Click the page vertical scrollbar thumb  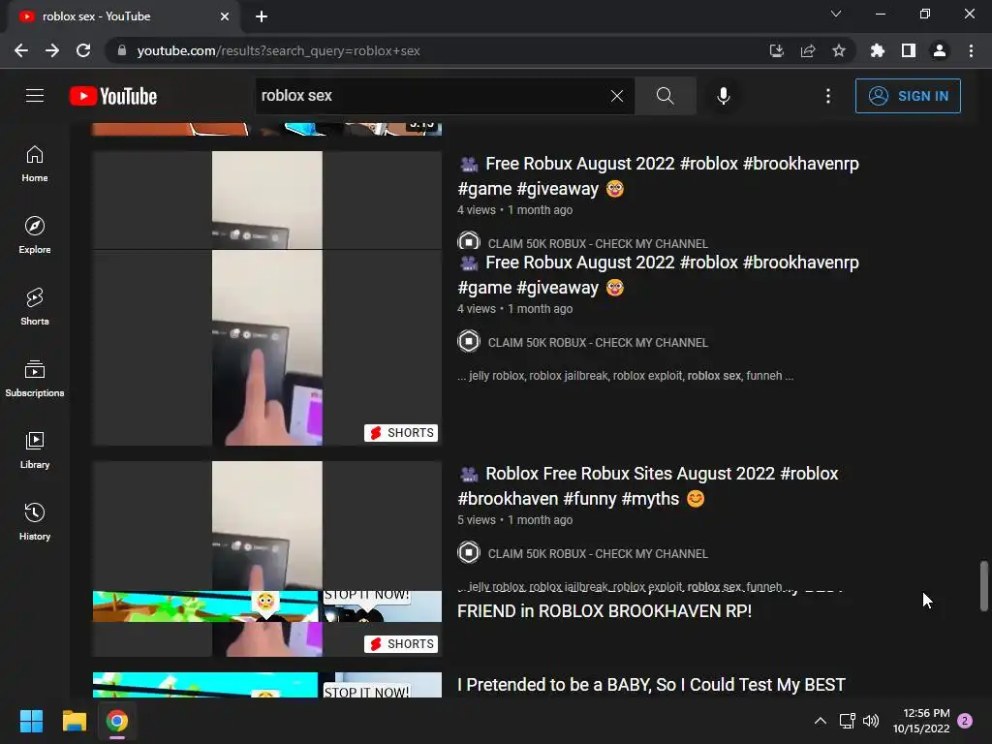point(984,586)
